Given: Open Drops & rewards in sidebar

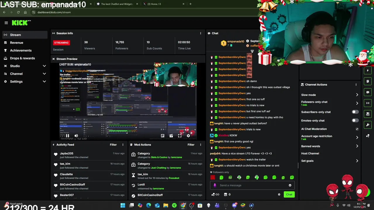Looking at the screenshot, I should [x=25, y=58].
